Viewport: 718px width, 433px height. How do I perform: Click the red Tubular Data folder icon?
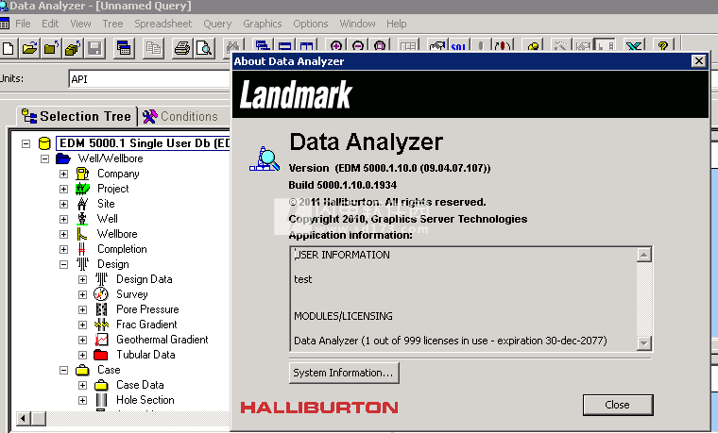pos(101,355)
